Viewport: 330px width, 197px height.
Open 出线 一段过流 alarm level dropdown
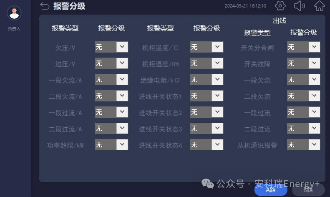pos(303,112)
